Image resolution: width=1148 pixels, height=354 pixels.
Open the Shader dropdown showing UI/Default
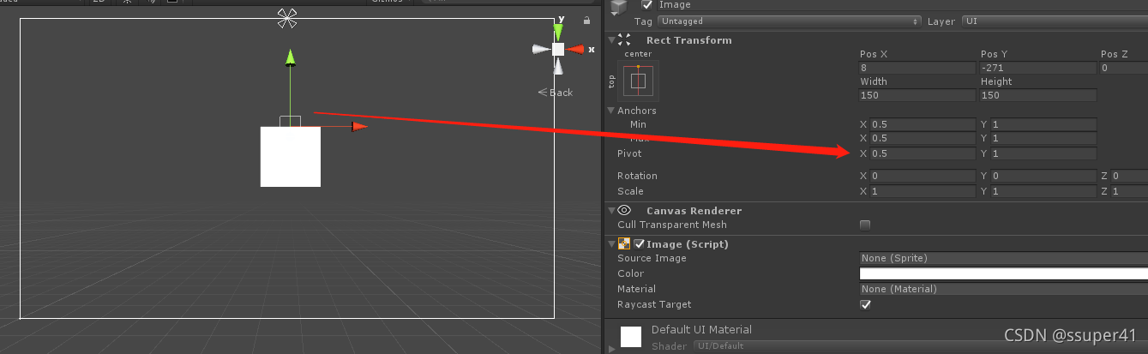(921, 346)
